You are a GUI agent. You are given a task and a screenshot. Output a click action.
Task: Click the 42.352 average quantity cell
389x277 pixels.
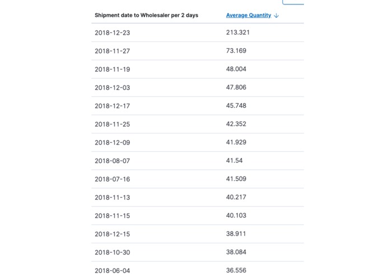tap(236, 124)
